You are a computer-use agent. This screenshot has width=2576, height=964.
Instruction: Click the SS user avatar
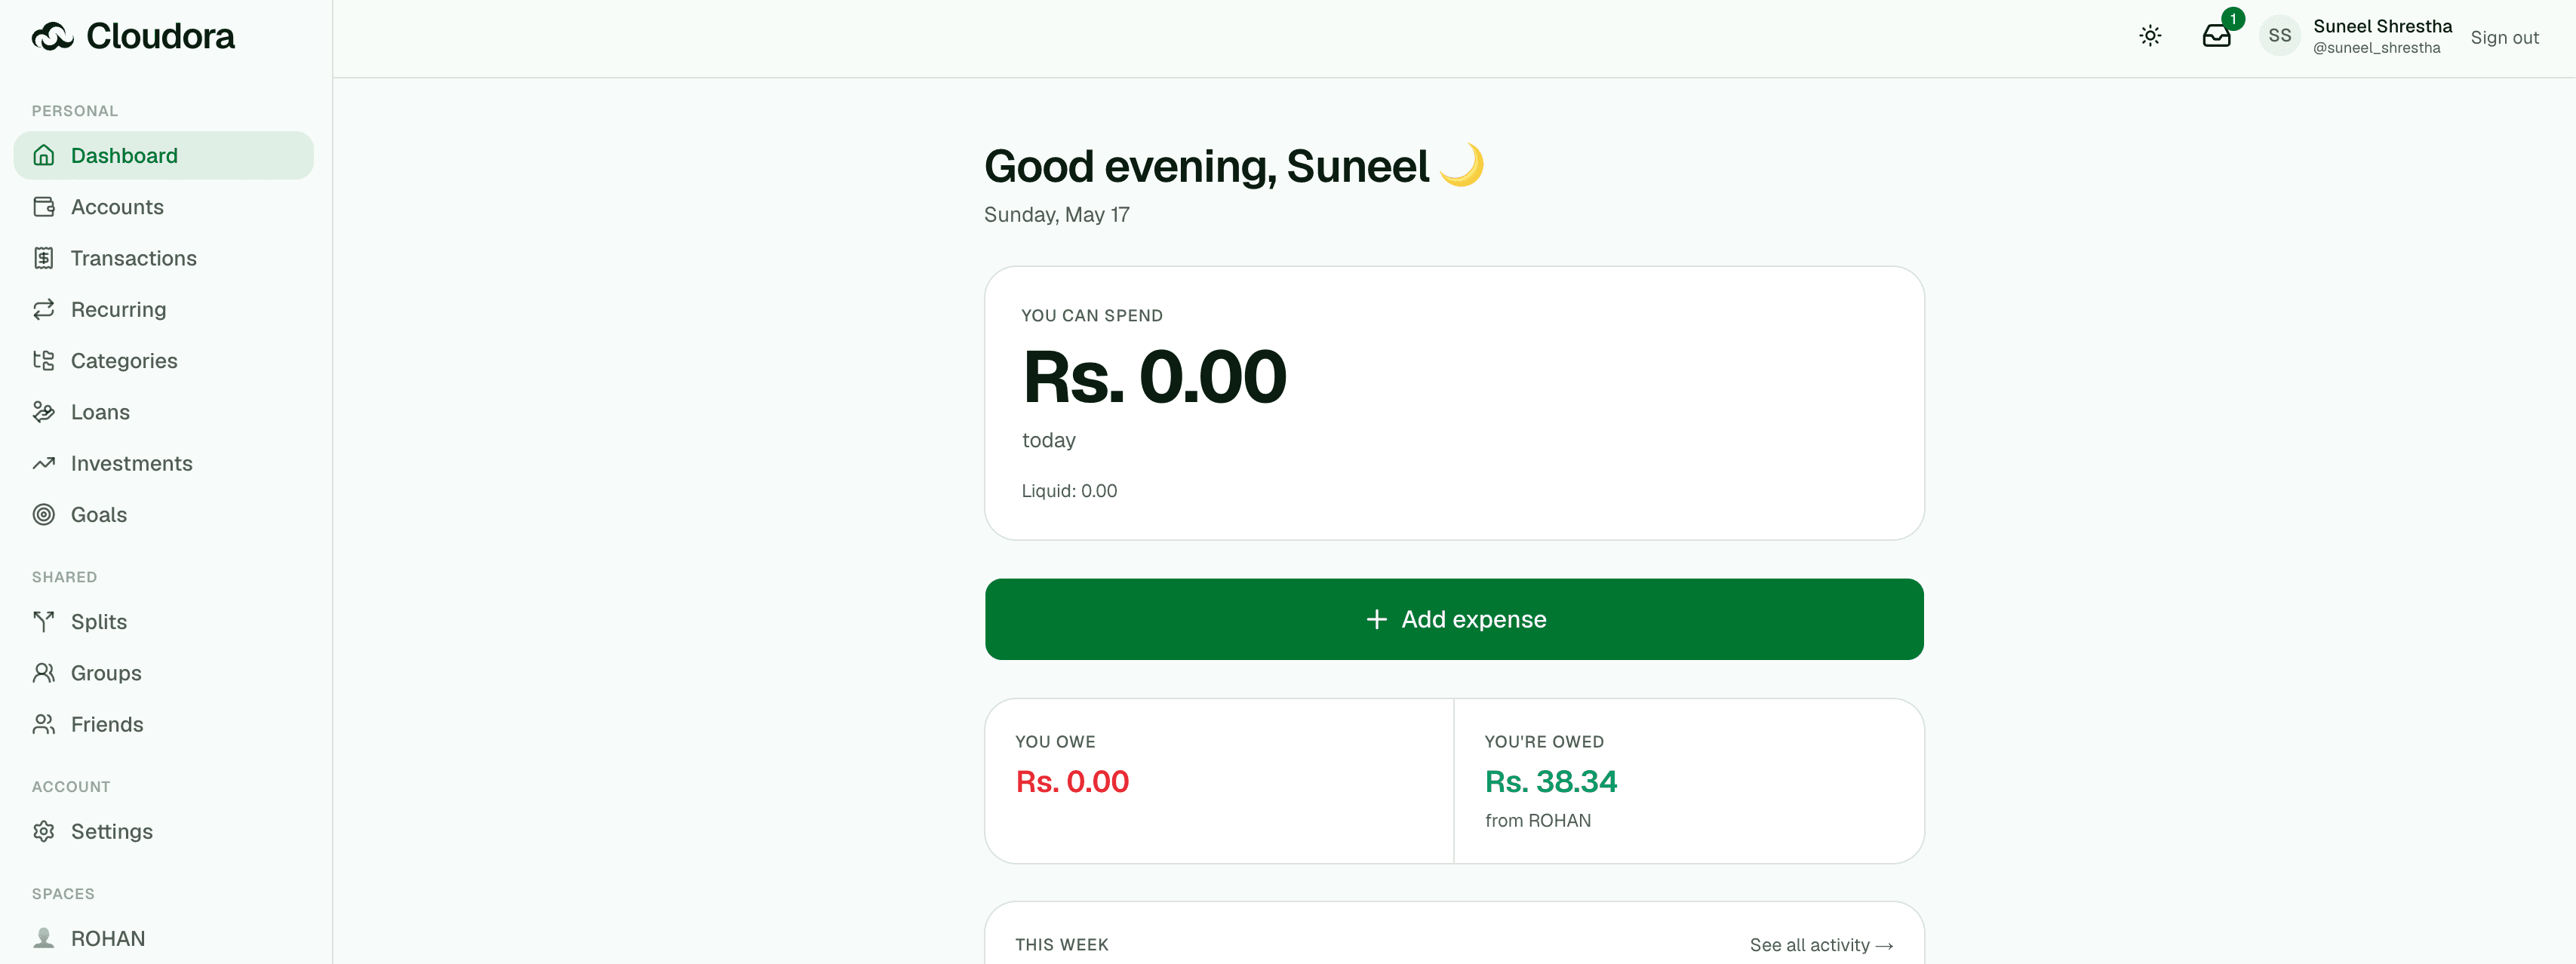click(2279, 36)
